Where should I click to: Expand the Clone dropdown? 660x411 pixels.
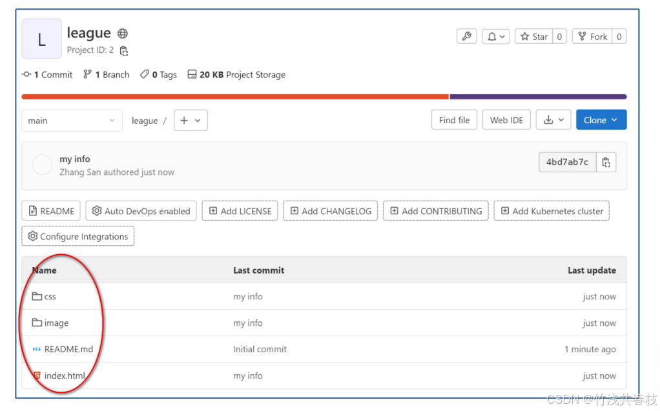coord(601,120)
